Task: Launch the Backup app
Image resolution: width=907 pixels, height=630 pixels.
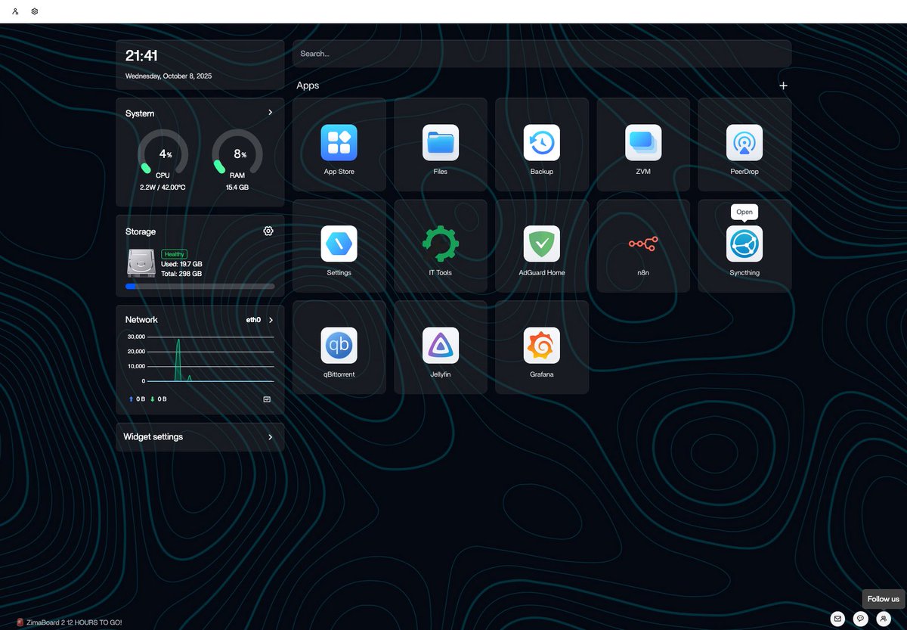Action: click(542, 143)
